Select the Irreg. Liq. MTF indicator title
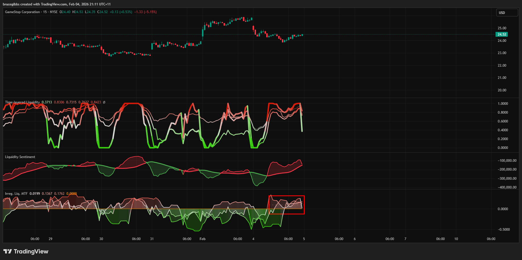Viewport: 522px width, 260px height. tap(16, 194)
